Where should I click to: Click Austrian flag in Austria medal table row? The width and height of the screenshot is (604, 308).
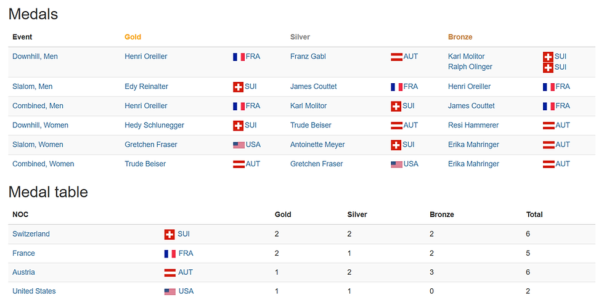tap(169, 272)
